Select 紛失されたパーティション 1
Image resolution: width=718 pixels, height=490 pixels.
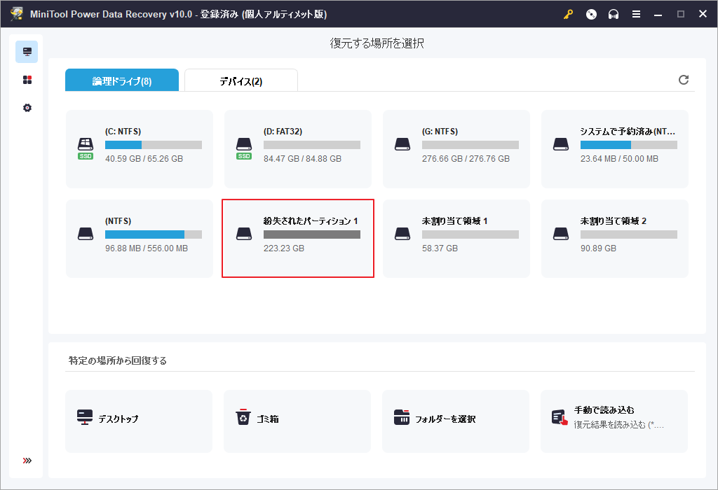pos(298,238)
